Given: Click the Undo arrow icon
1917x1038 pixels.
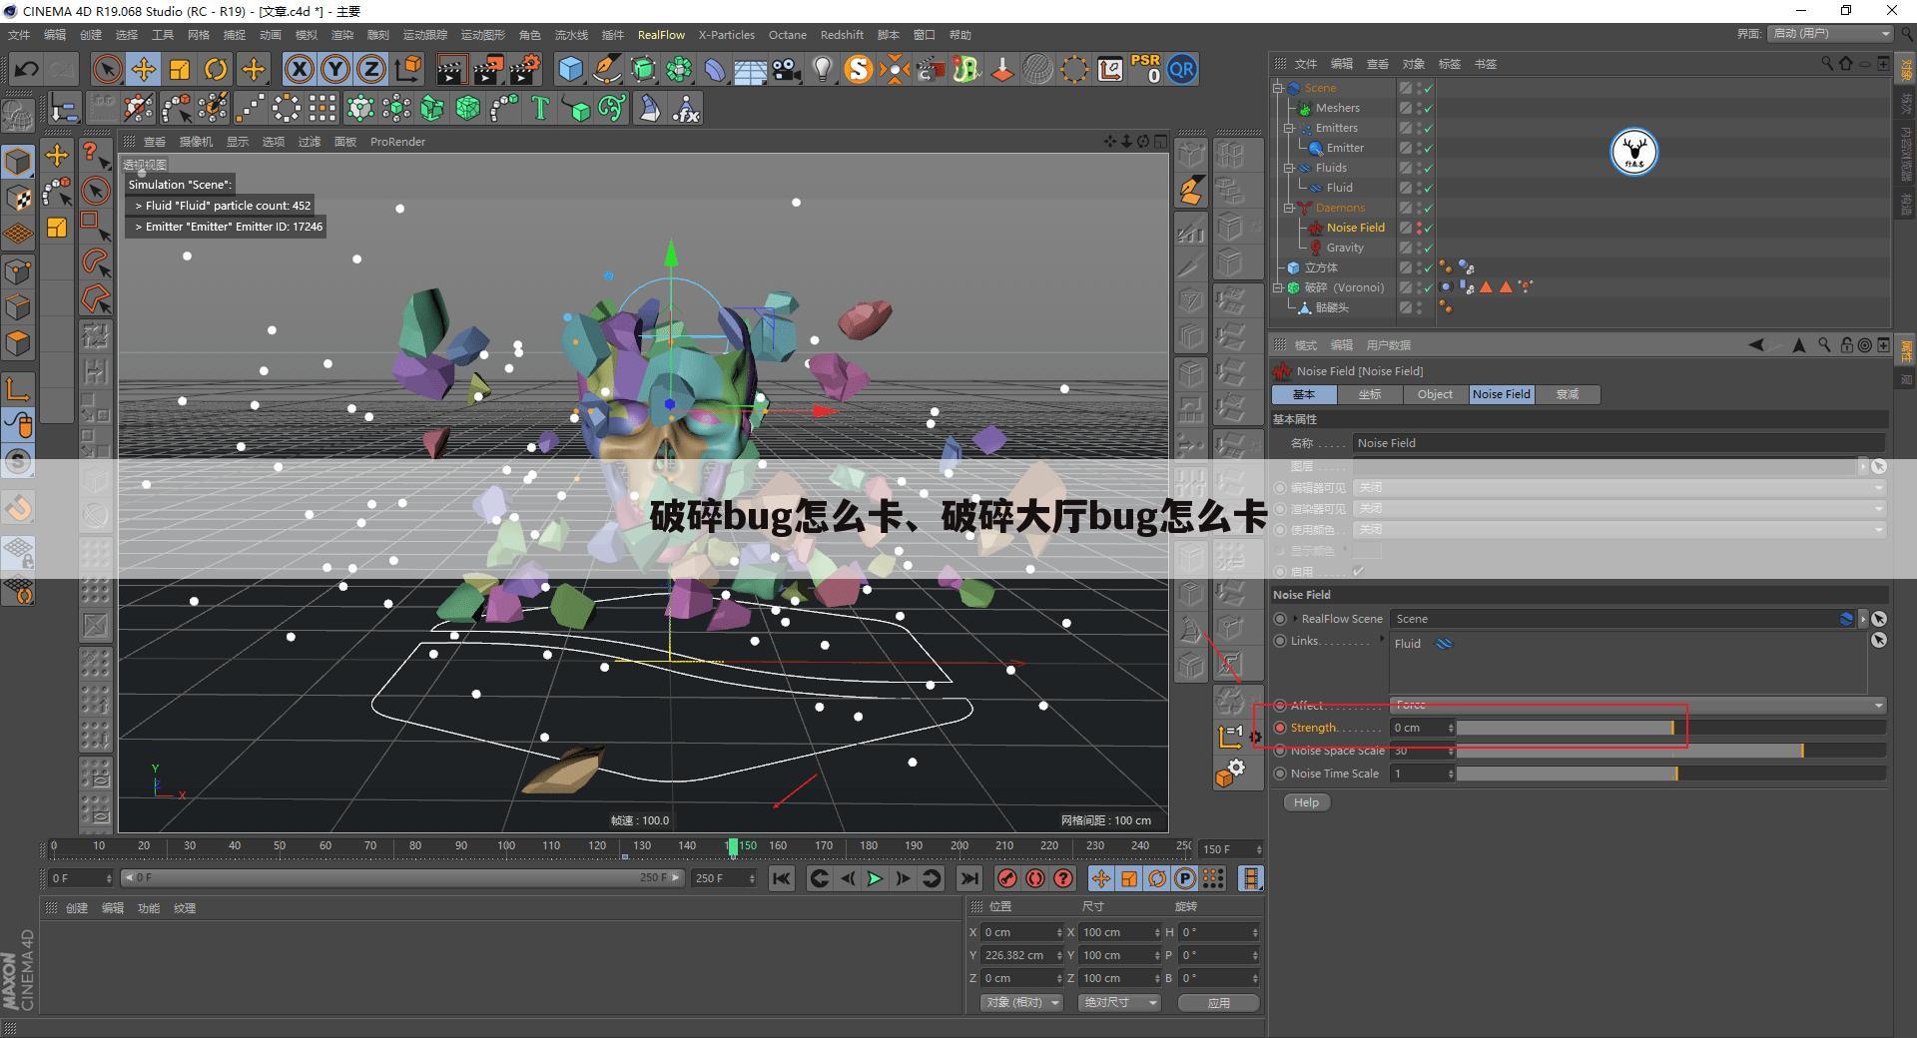Looking at the screenshot, I should point(27,69).
